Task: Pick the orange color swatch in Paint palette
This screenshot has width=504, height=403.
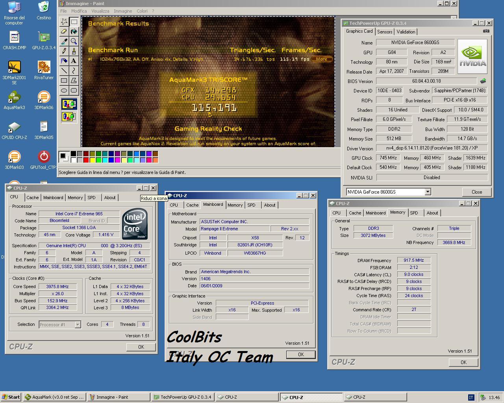Action: click(155, 160)
